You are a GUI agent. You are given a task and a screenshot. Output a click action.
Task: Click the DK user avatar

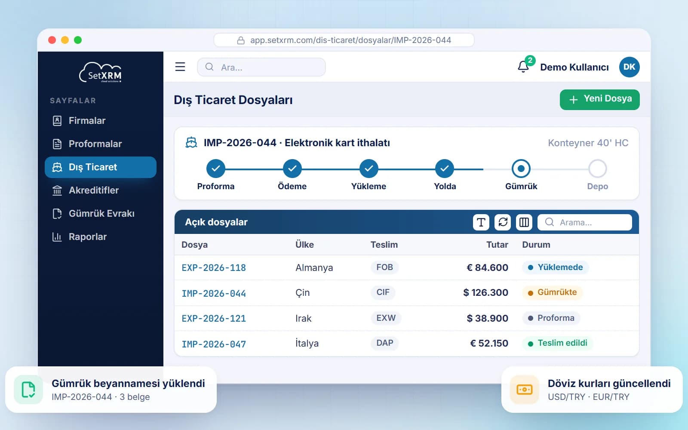(x=629, y=67)
